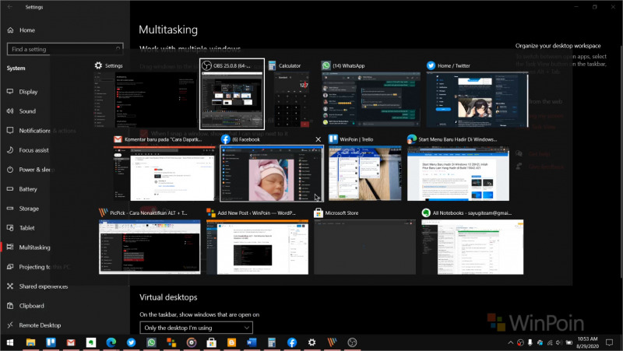Open Word icon in taskbar
This screenshot has width=623, height=351.
tap(252, 342)
